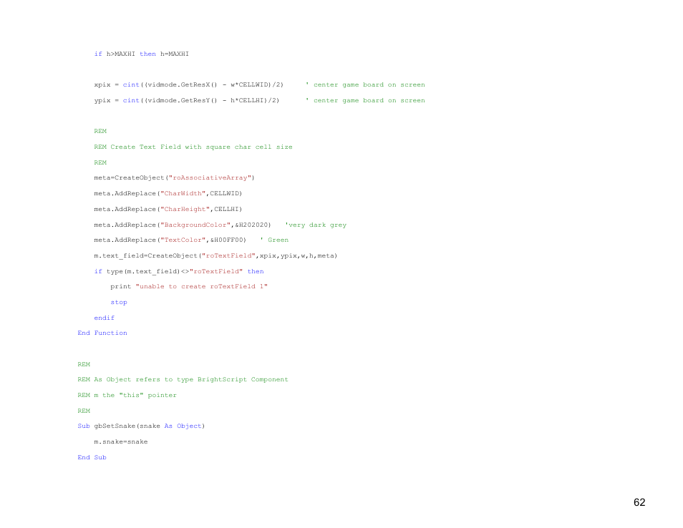
Task: Click the "CharHeight" string literal
Action: (185, 209)
